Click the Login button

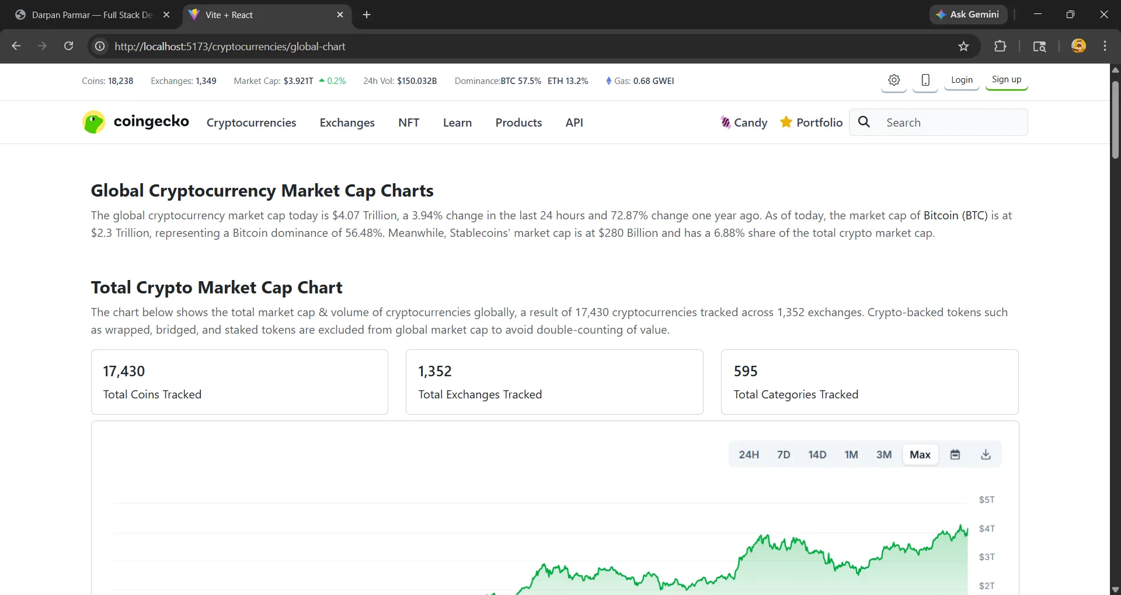pyautogui.click(x=962, y=80)
